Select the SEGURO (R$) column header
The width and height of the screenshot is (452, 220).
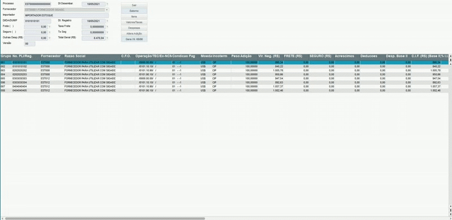coord(321,56)
